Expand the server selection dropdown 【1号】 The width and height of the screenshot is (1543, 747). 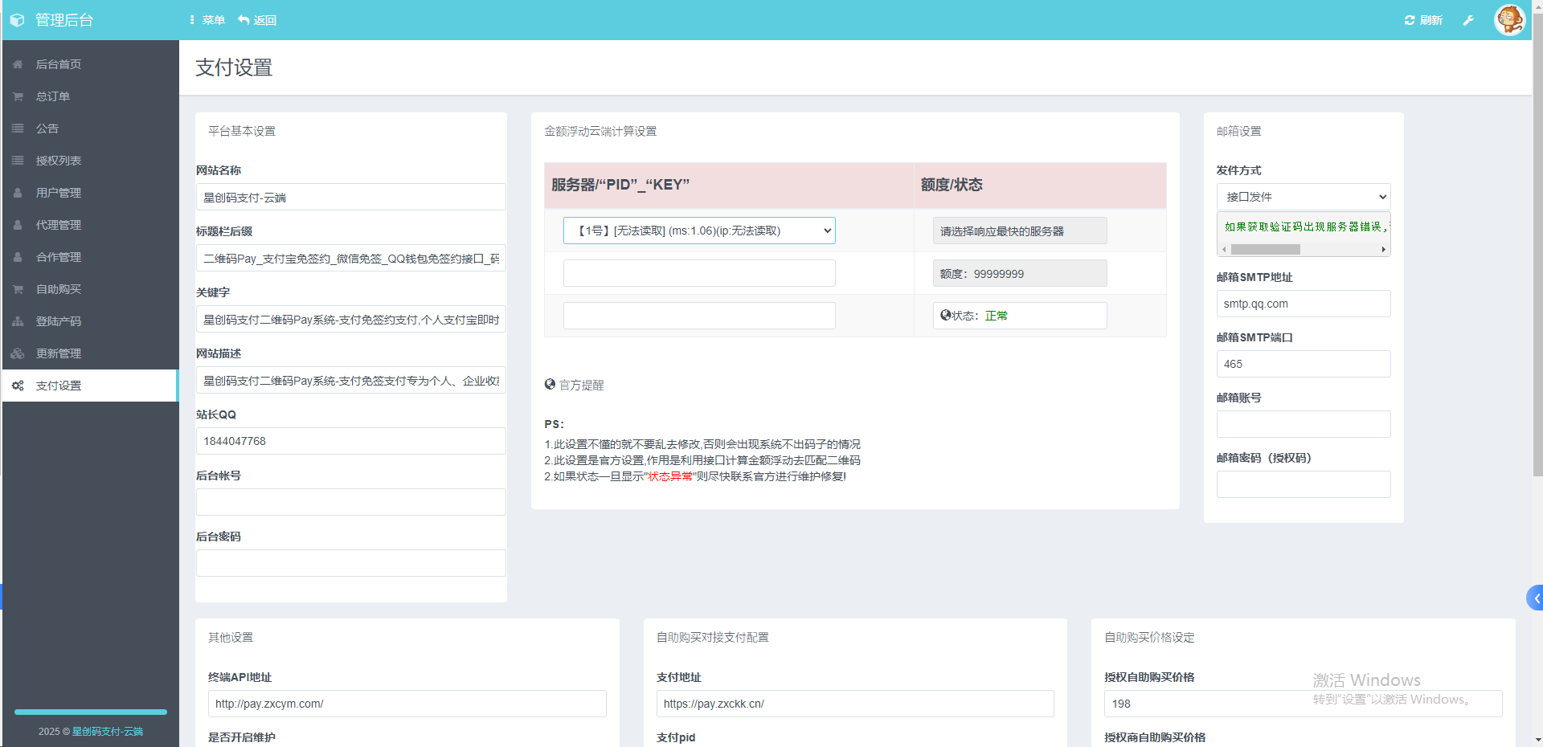click(699, 231)
